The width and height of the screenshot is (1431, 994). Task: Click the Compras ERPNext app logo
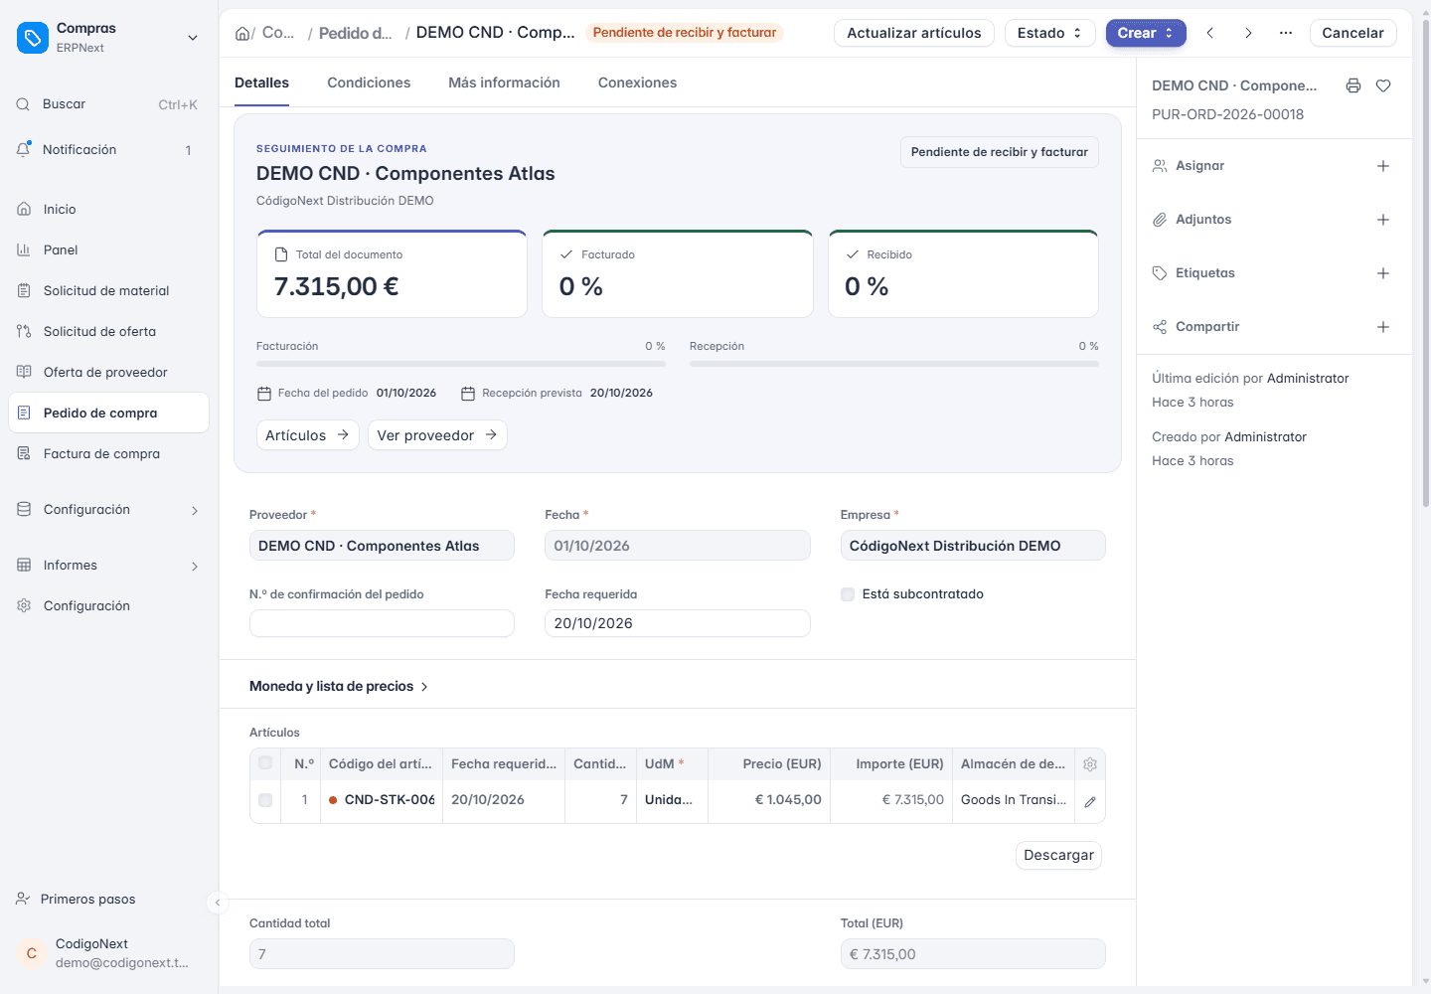click(33, 38)
